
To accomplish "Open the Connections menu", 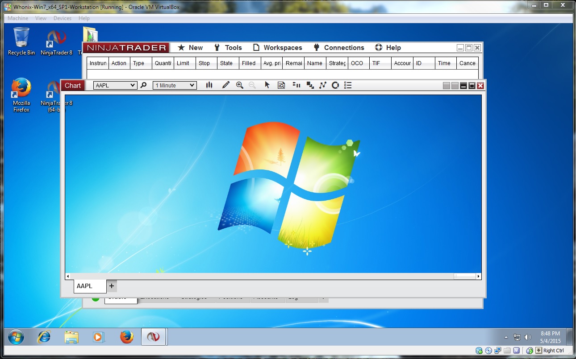I will click(339, 48).
